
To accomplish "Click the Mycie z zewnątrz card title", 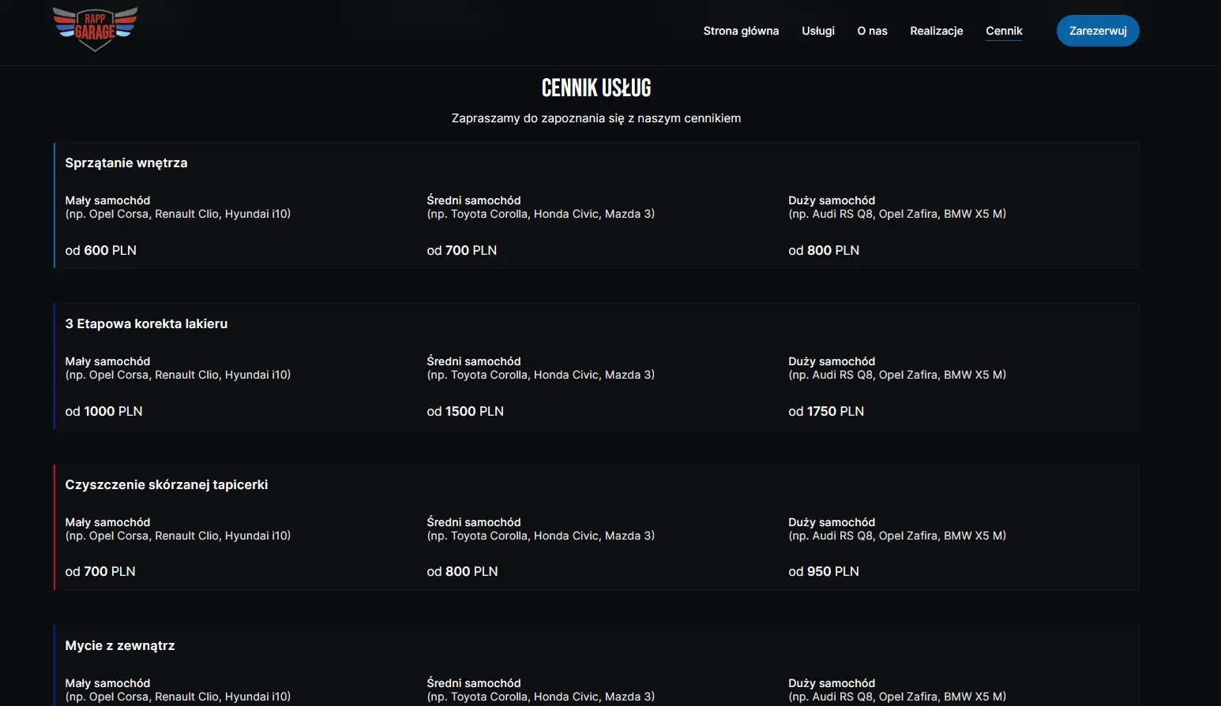I will click(x=120, y=646).
